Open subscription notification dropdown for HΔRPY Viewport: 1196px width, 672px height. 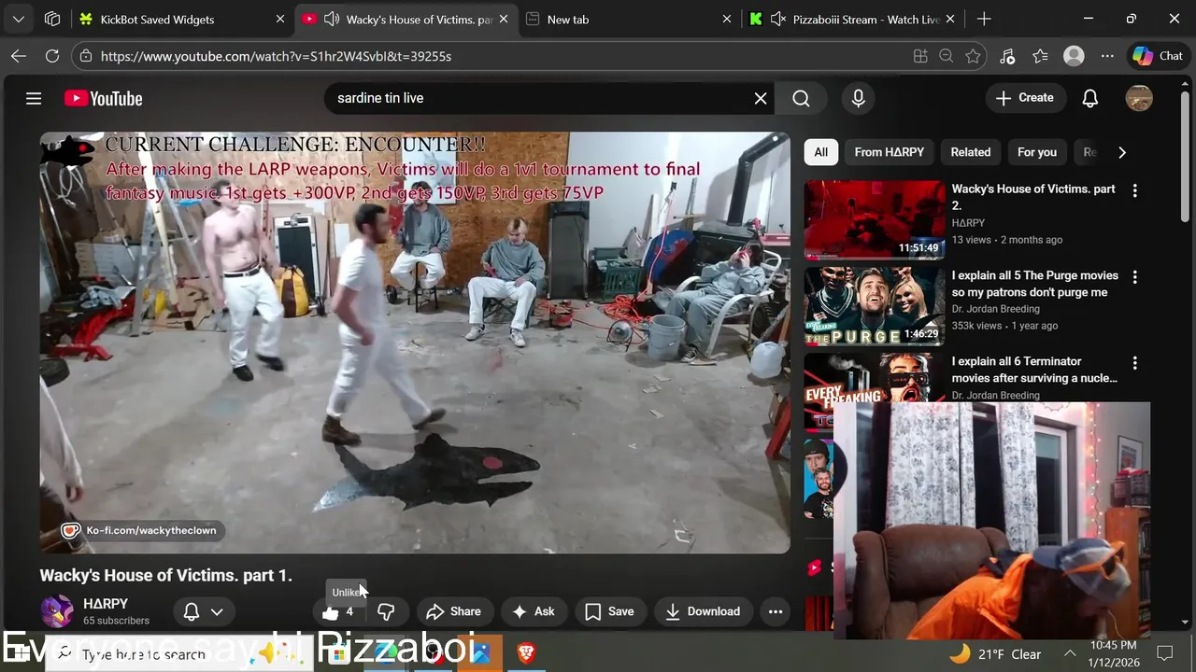coord(203,612)
